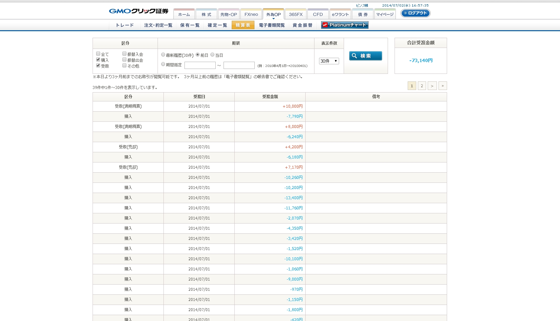Check the その他 checkbox
The image size is (560, 321).
(124, 66)
